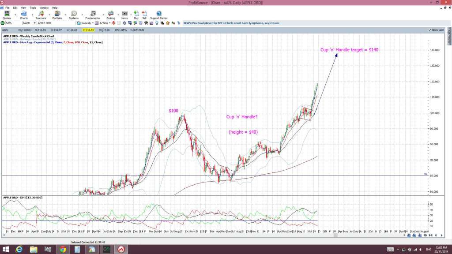Expand the Systems dropdown arrow

click(82, 15)
